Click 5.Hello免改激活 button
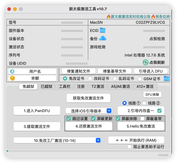The height and width of the screenshot is (163, 177). coord(141,126)
